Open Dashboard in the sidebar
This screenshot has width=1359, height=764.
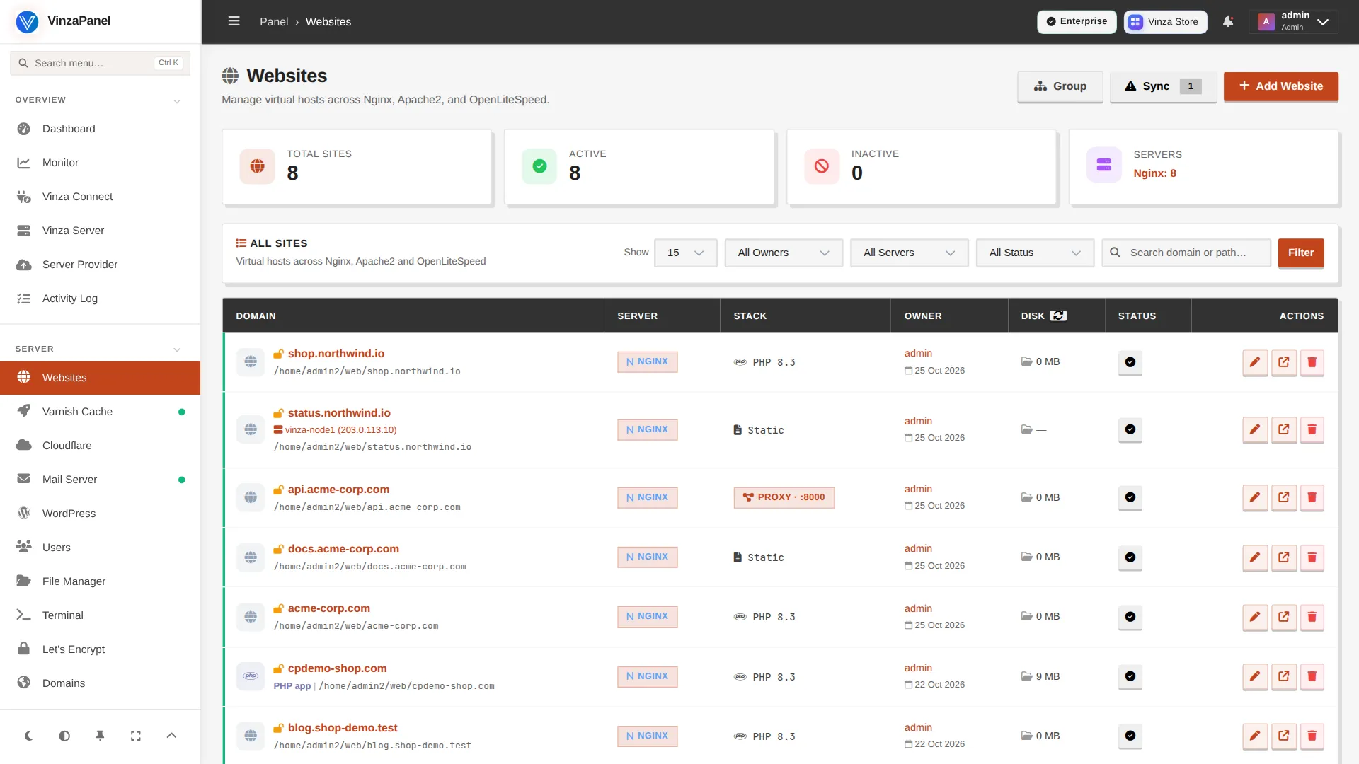coord(100,129)
